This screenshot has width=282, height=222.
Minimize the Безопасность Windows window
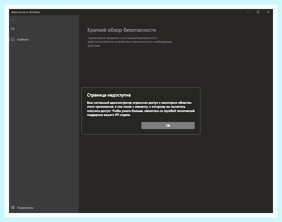[248, 12]
